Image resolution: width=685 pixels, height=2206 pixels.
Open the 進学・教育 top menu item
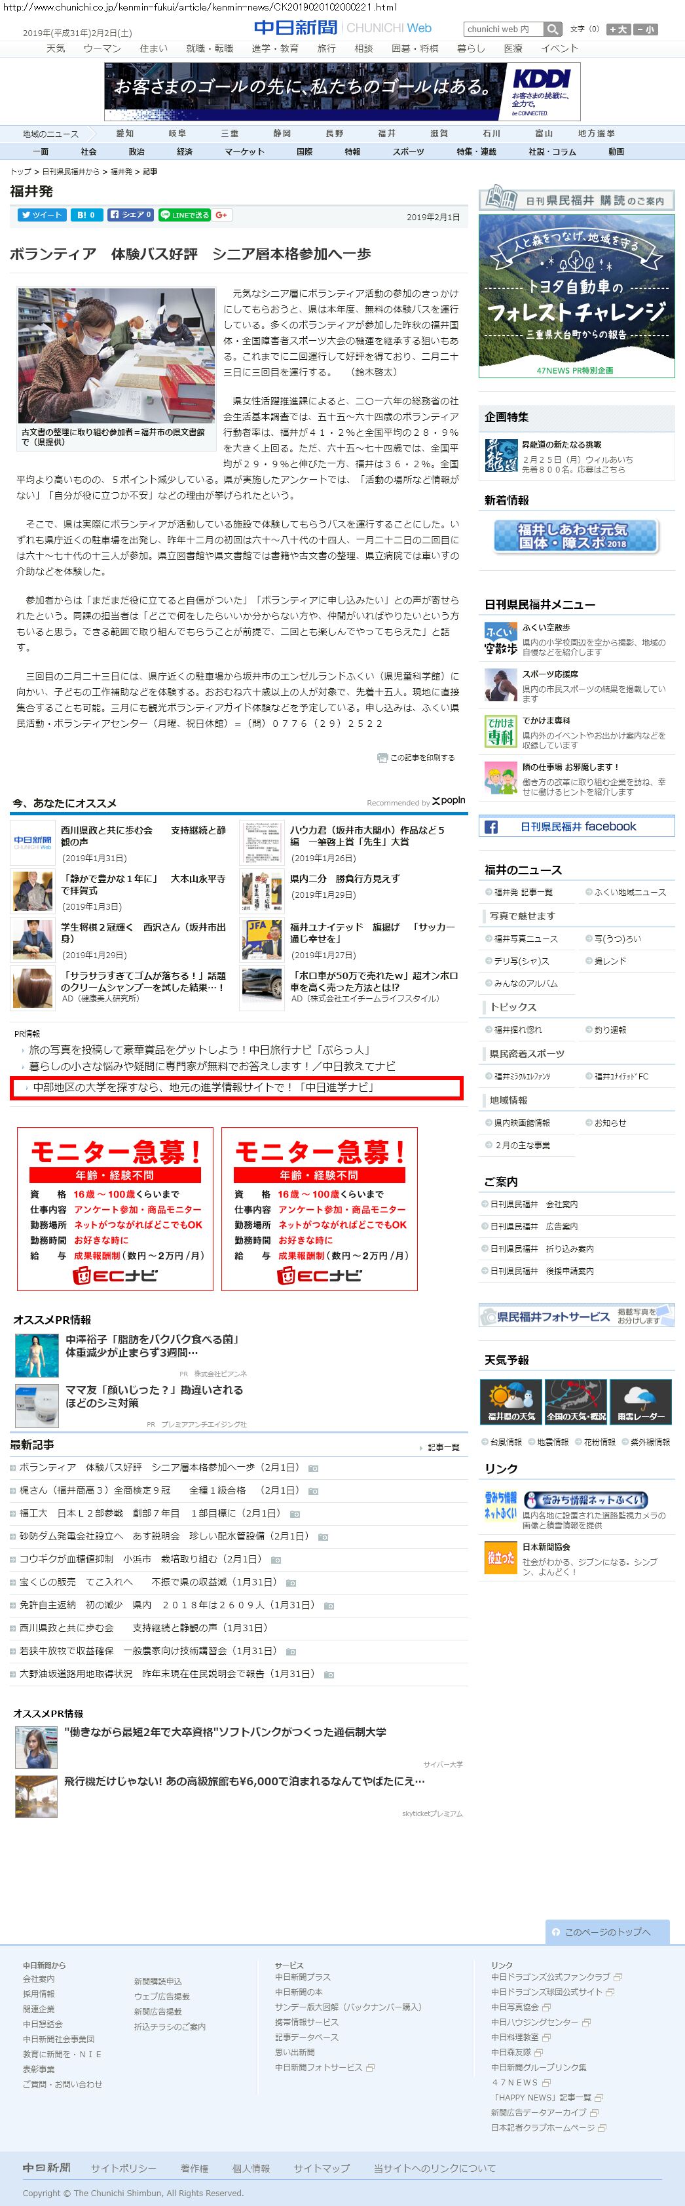(275, 48)
